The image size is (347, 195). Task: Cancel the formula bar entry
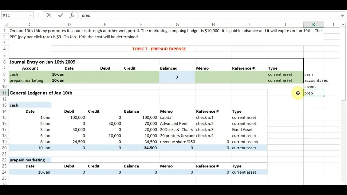click(49, 15)
